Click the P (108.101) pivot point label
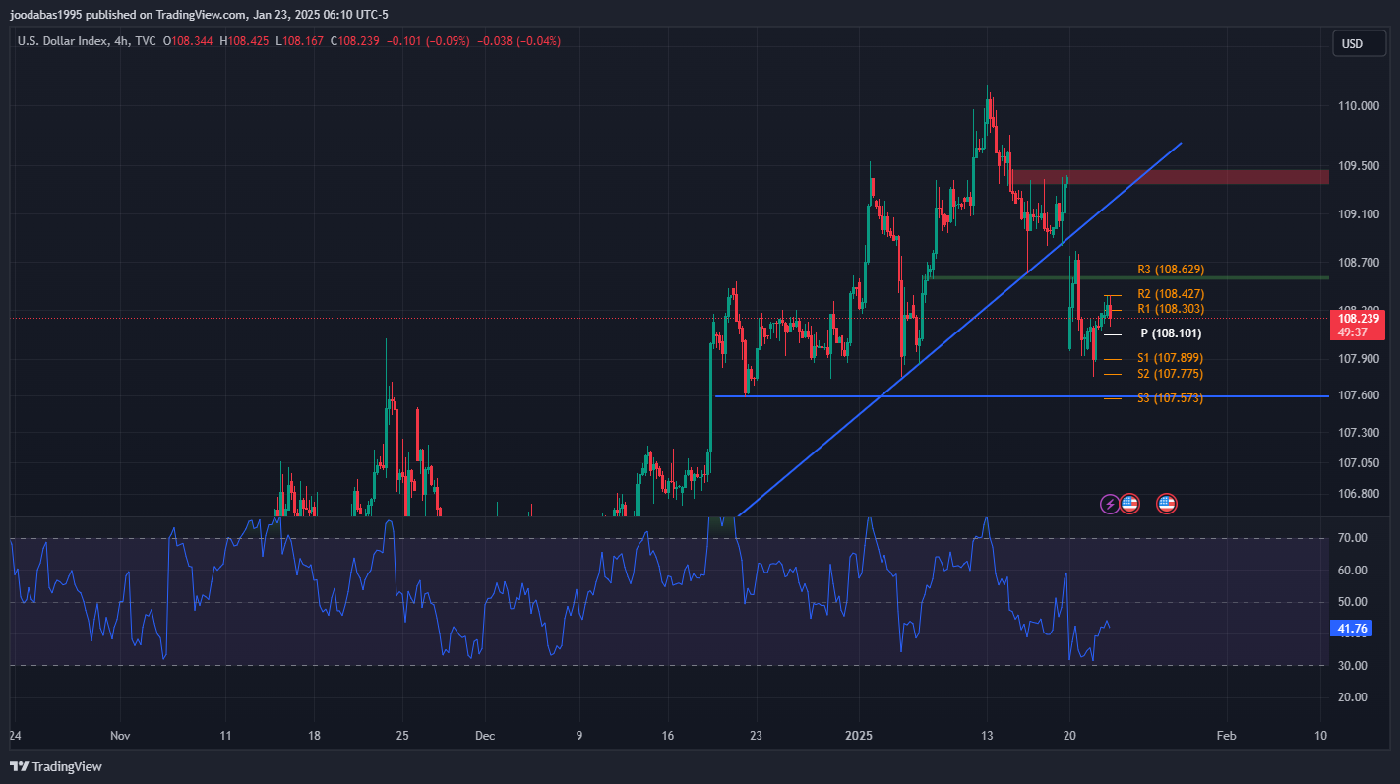 1164,333
